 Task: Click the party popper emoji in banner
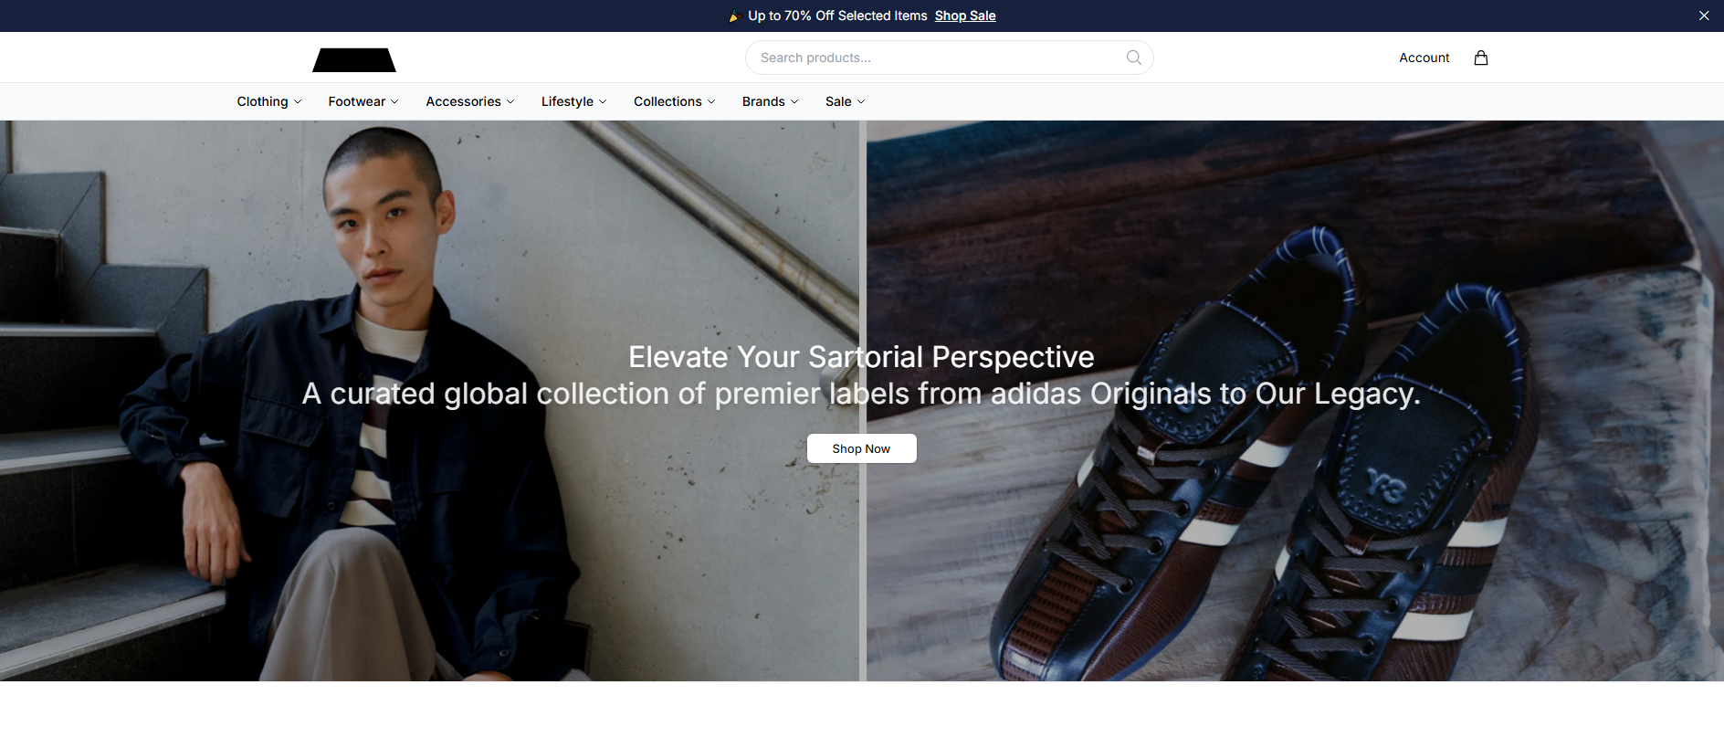[x=734, y=16]
